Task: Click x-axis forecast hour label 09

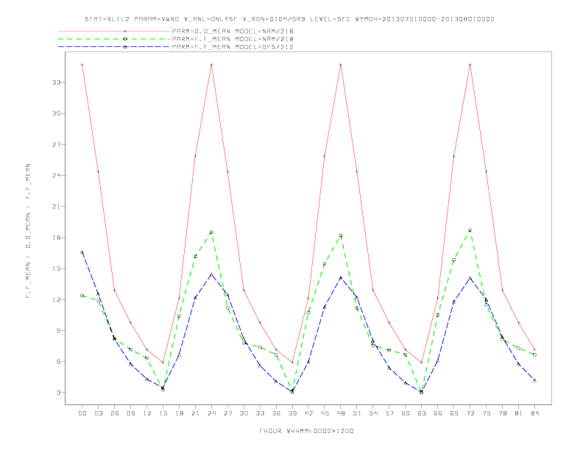Action: point(130,413)
